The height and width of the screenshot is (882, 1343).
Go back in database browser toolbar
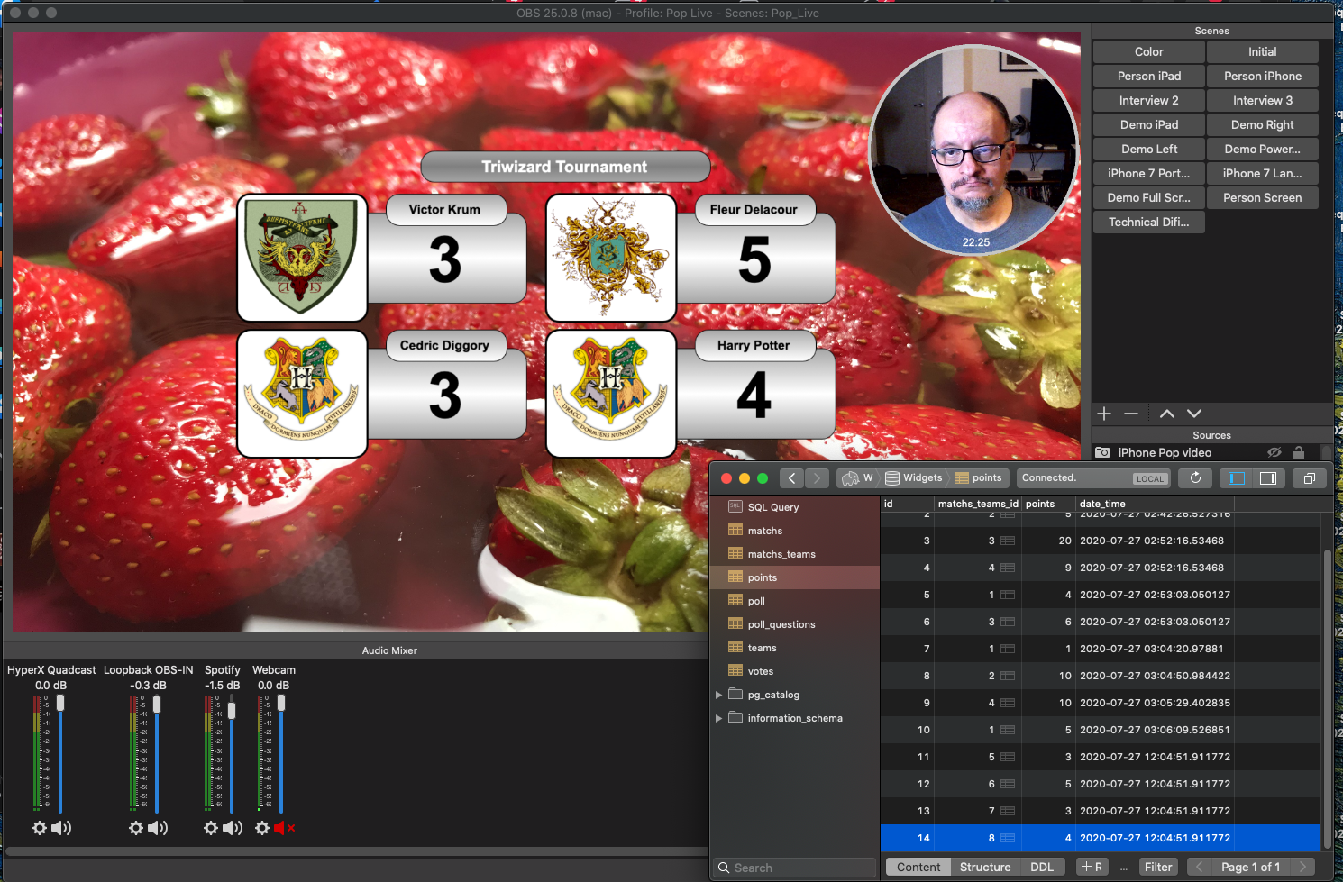791,478
